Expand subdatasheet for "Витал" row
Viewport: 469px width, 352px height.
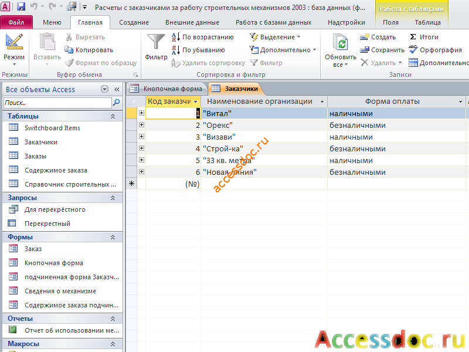tap(141, 113)
